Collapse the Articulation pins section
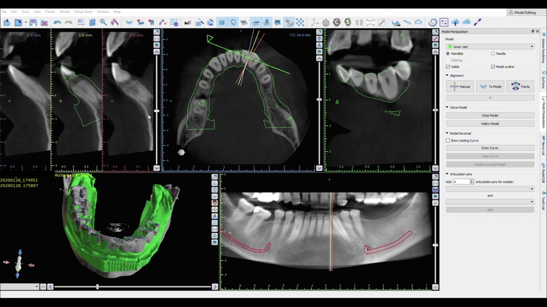This screenshot has width=547, height=307. (x=447, y=174)
